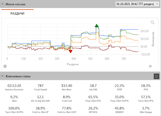Toggle the stats layout columns icon

point(156,76)
